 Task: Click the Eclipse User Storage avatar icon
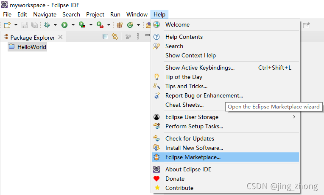click(156, 117)
